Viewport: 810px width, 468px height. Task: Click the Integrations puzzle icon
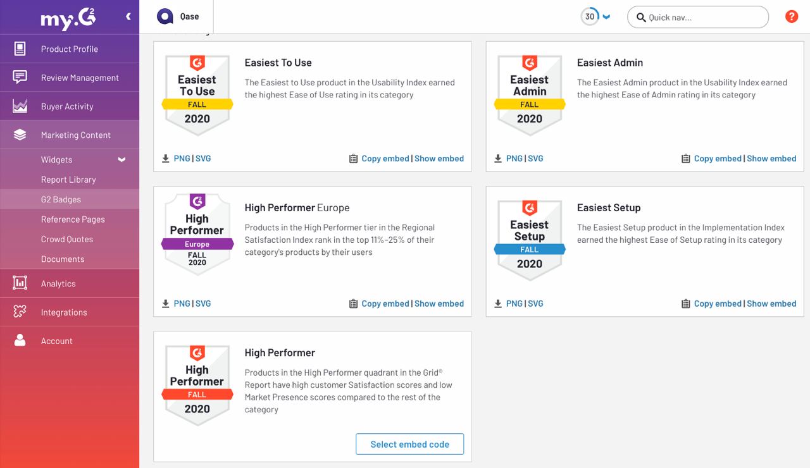(x=20, y=312)
